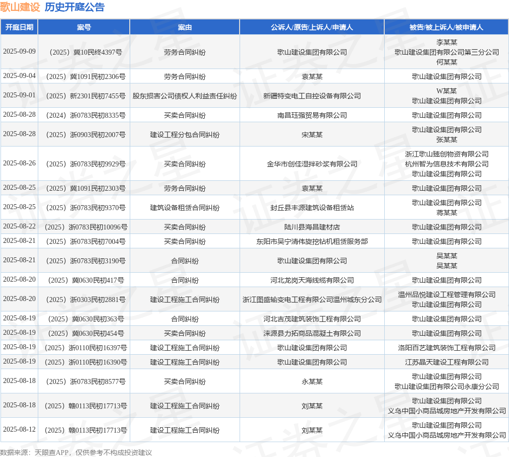Select plaintiff 南昌珏强贸易有限公司

pos(312,115)
